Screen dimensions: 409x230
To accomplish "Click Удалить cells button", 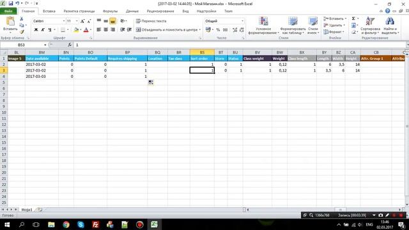I will tap(334, 26).
